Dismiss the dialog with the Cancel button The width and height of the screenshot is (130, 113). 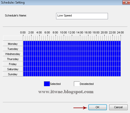tap(118, 107)
